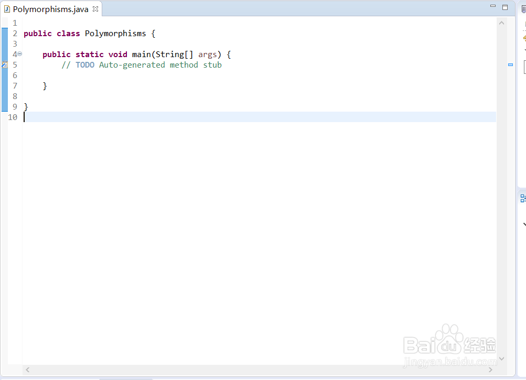Click the TODO keyword in comment
Image resolution: width=526 pixels, height=380 pixels.
pos(85,64)
